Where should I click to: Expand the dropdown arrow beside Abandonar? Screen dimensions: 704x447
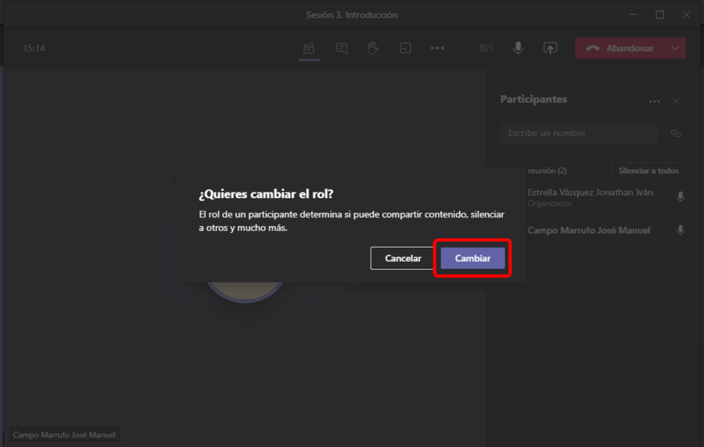(x=675, y=48)
